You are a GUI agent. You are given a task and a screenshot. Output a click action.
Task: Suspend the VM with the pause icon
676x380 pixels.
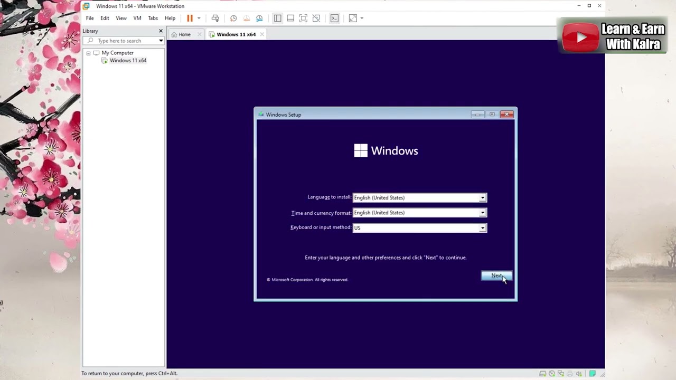[x=190, y=18]
